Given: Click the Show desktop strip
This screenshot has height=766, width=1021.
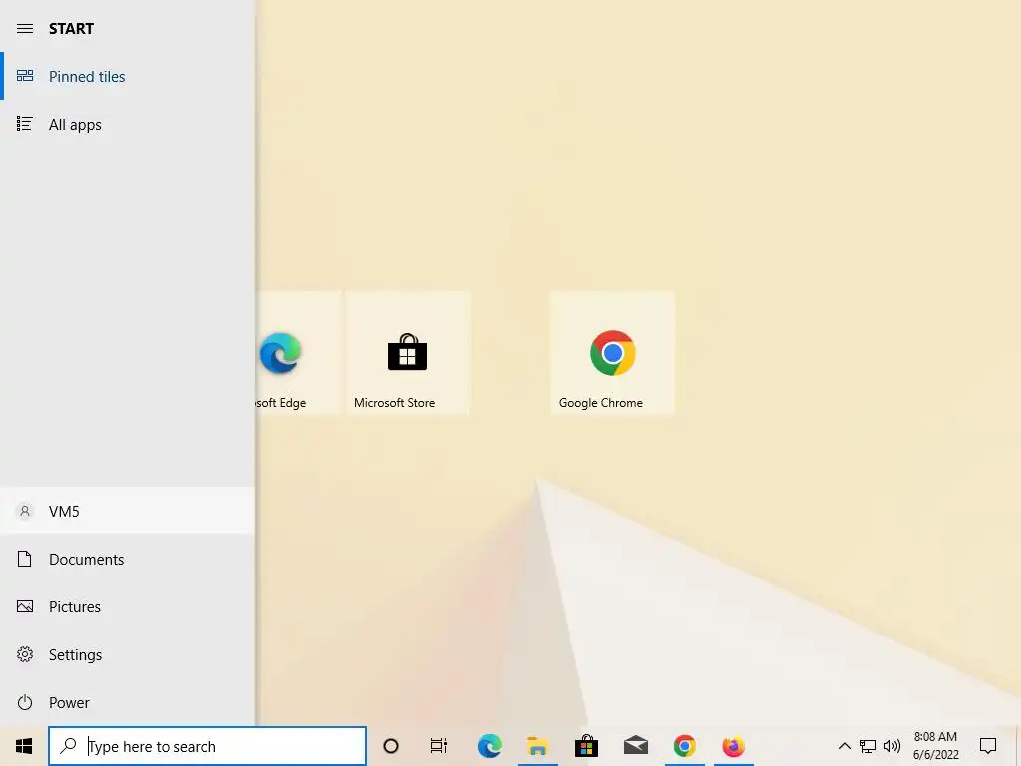Looking at the screenshot, I should pos(1017,746).
